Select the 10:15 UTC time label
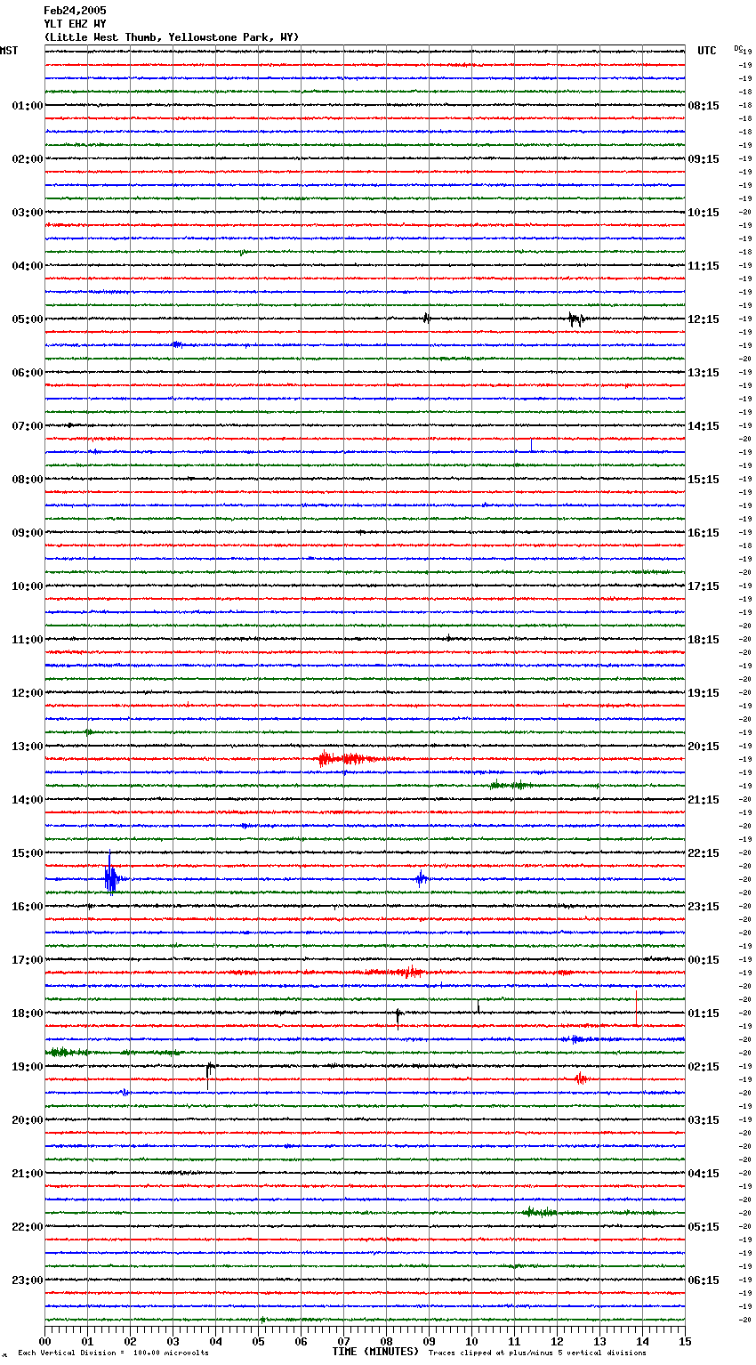The image size is (756, 1365). click(x=704, y=213)
